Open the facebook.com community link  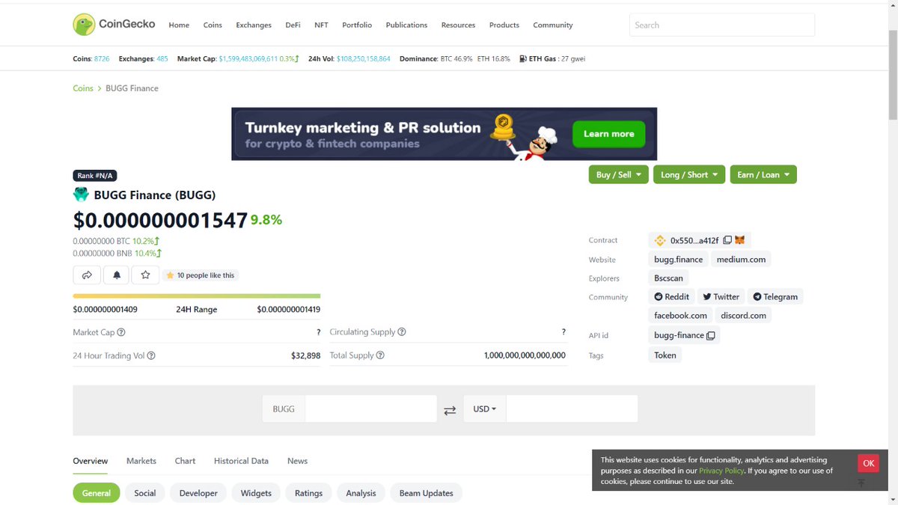680,316
